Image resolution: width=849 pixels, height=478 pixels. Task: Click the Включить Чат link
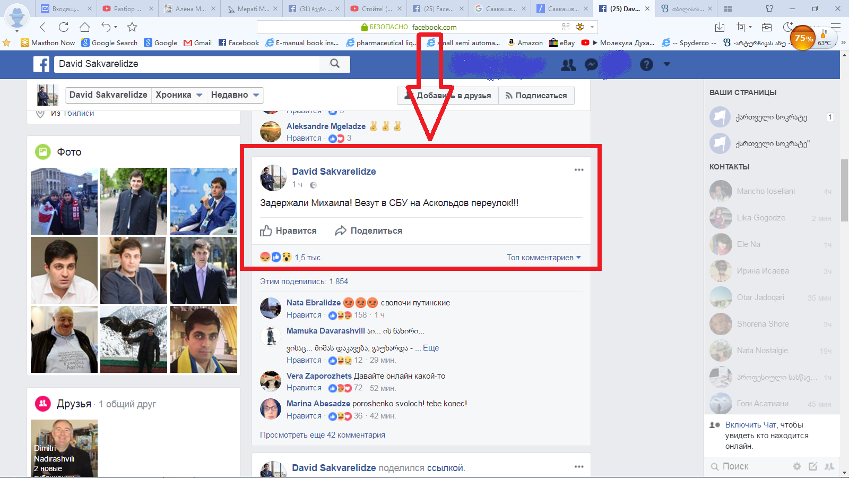pos(750,425)
